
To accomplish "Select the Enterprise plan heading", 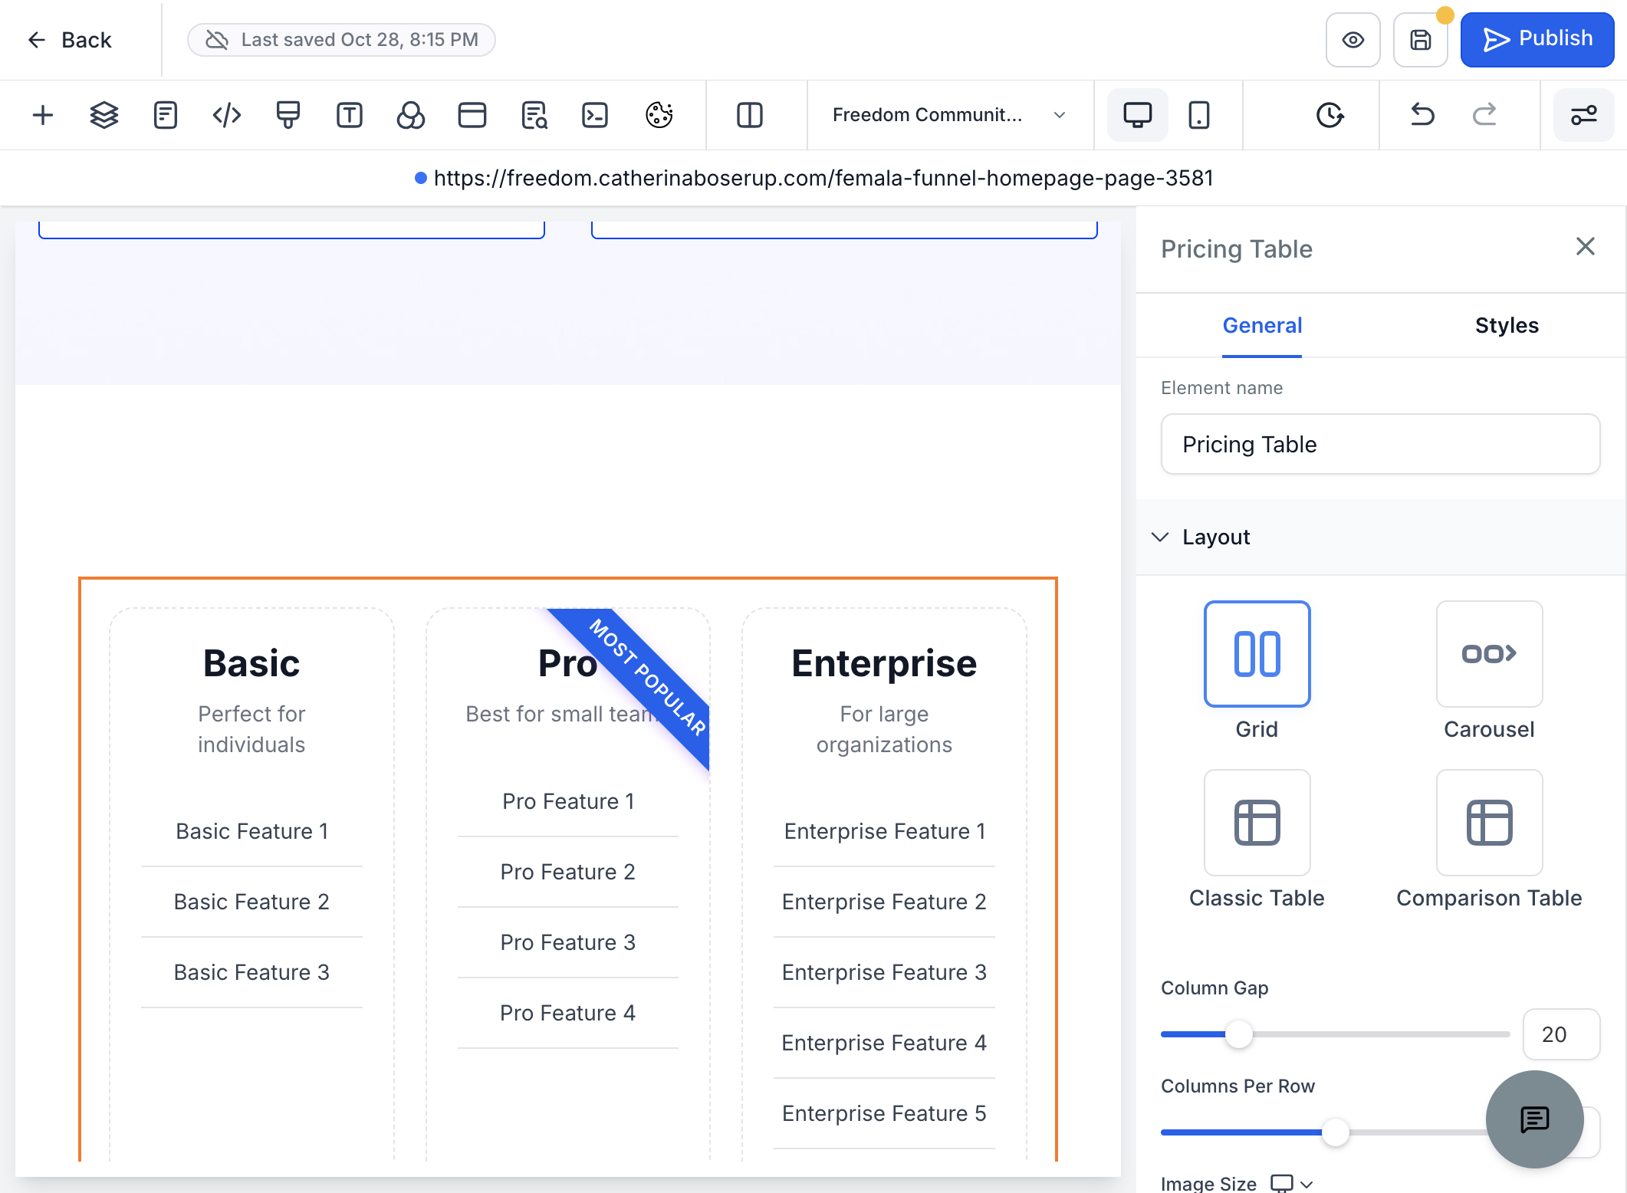I will point(884,663).
